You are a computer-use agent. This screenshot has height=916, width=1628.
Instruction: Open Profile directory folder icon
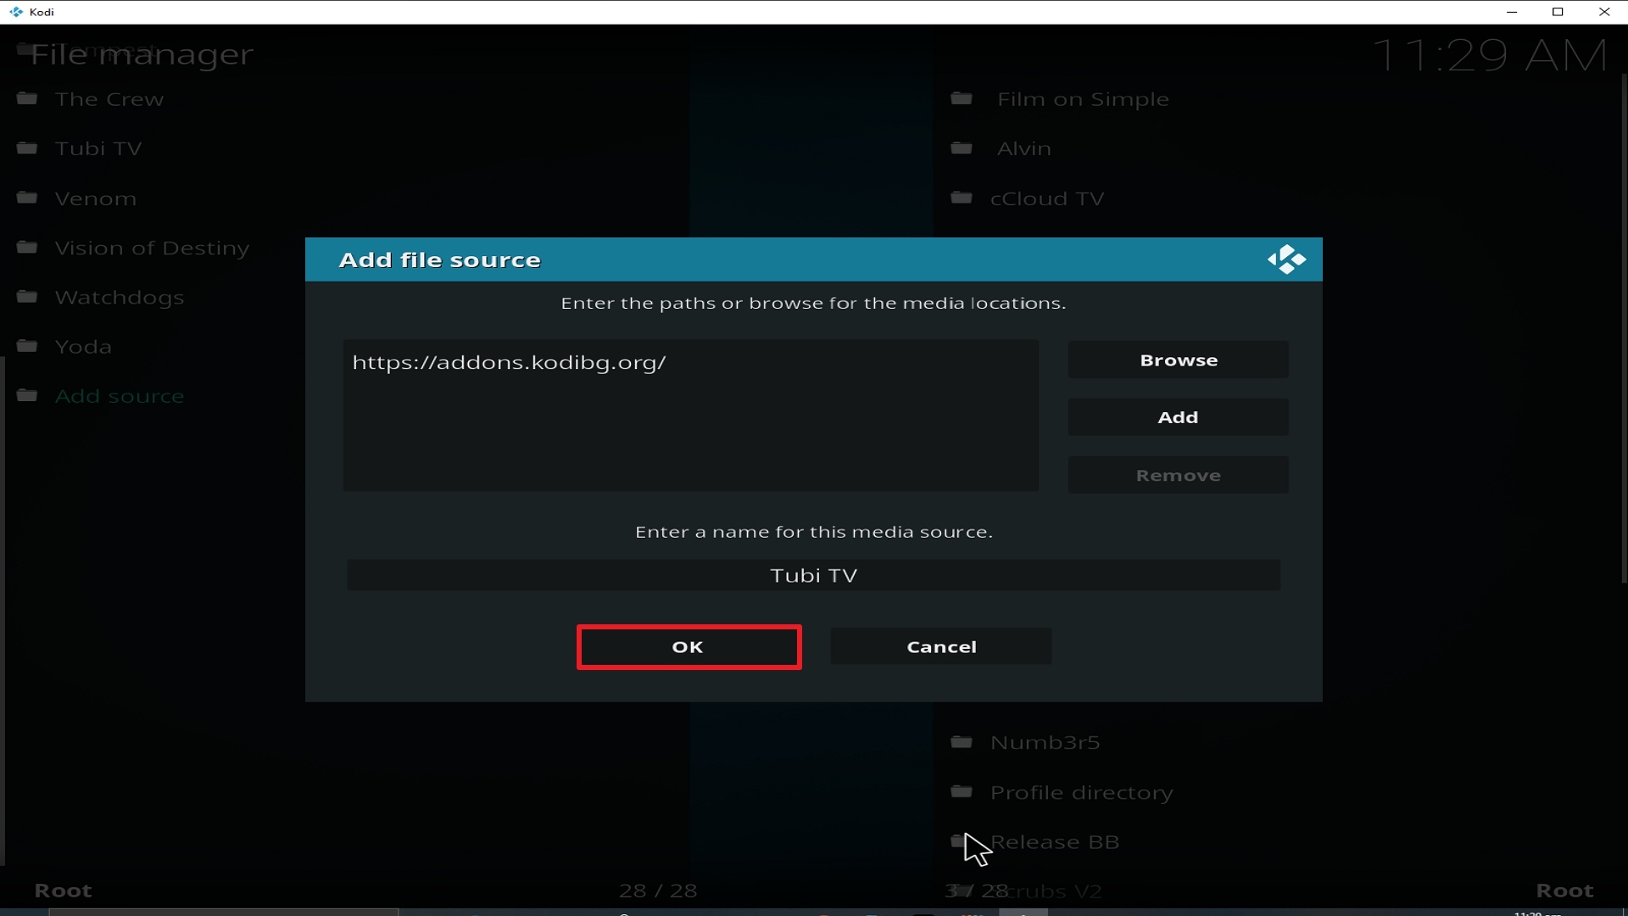click(x=962, y=791)
